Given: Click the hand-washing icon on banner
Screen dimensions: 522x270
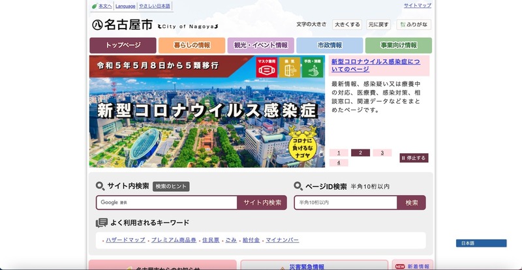Looking at the screenshot, I should pos(311,67).
